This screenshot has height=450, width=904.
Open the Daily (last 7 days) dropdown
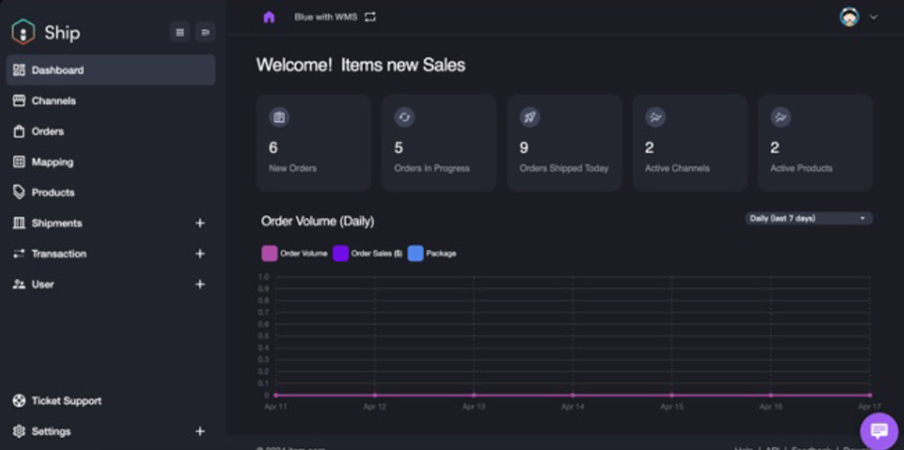click(808, 219)
